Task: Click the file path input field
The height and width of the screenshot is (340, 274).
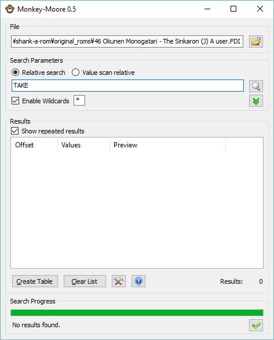Action: pyautogui.click(x=127, y=41)
